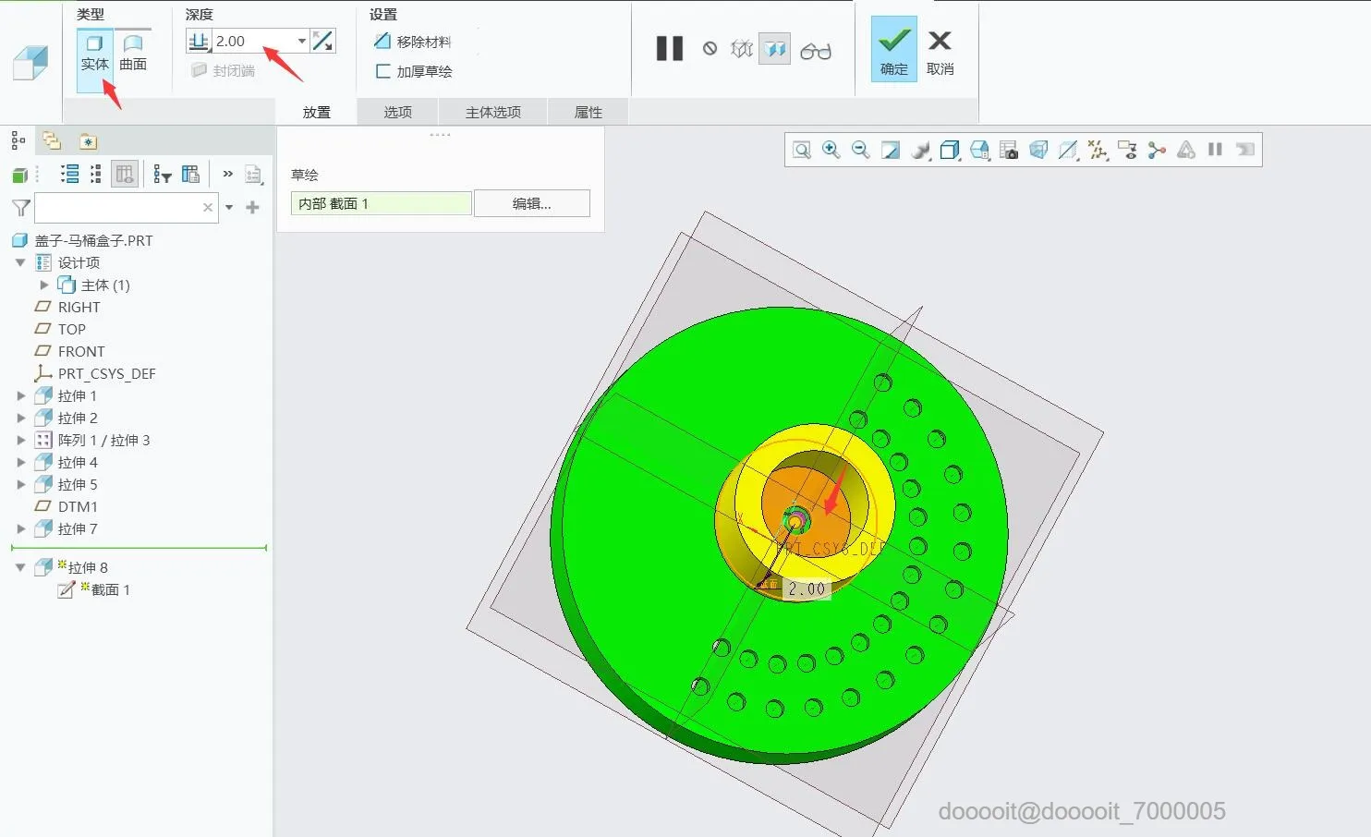Select the 实体 (solid) extrude type
The image size is (1371, 837).
[94, 53]
